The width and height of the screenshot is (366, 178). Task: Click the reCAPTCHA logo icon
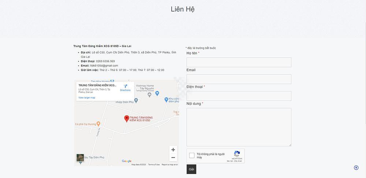tap(237, 154)
